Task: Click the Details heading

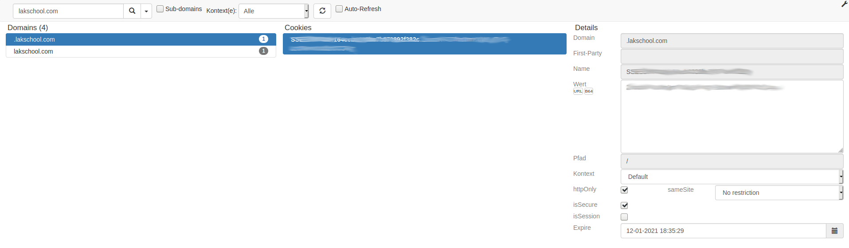Action: click(x=586, y=27)
